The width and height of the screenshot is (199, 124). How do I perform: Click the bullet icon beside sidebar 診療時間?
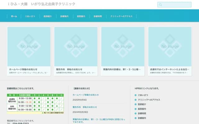tap(136, 113)
